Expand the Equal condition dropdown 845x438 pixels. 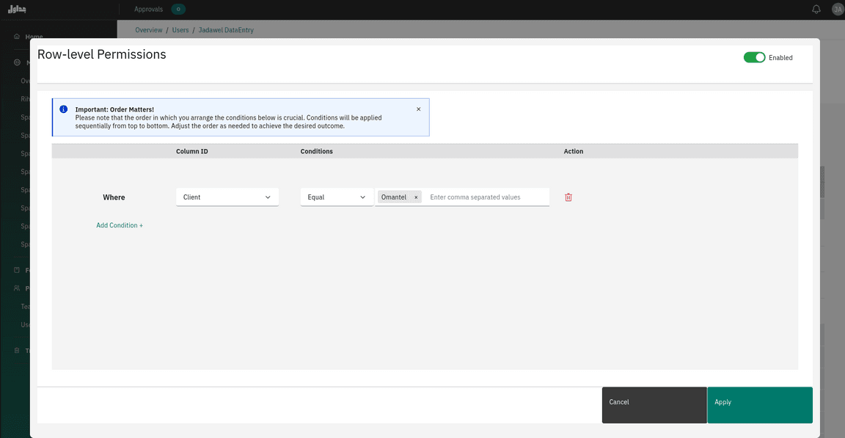click(337, 197)
